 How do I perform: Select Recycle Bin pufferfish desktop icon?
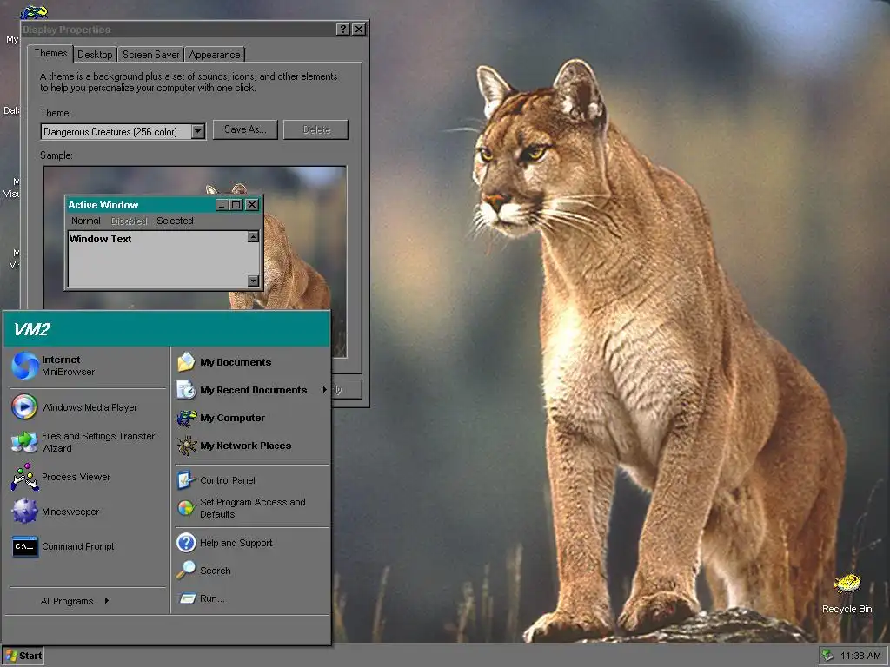click(847, 583)
